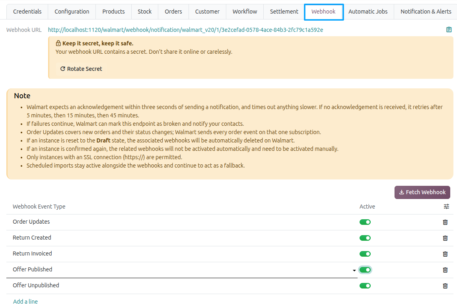This screenshot has height=308, width=457.
Task: Switch to the Credentials tab
Action: (x=27, y=12)
